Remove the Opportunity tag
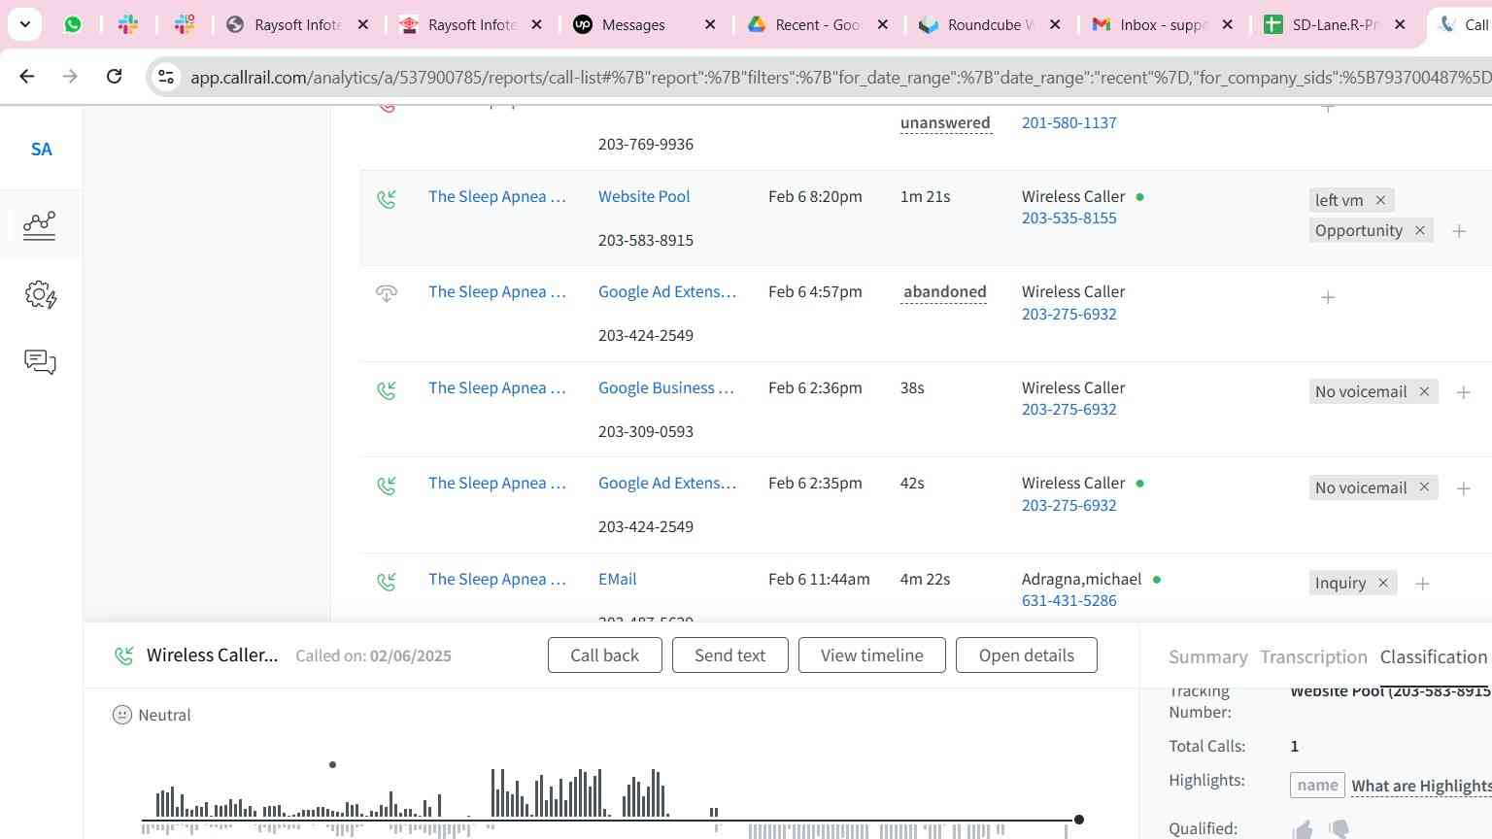 coord(1420,230)
